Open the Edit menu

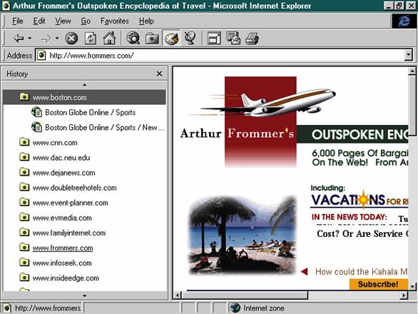[39, 21]
